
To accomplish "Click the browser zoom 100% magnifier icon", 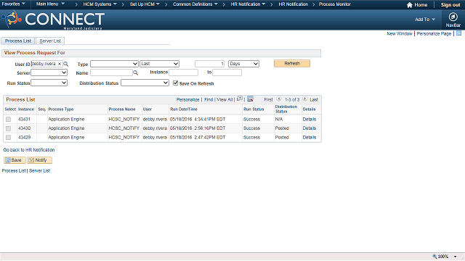I will point(434,257).
